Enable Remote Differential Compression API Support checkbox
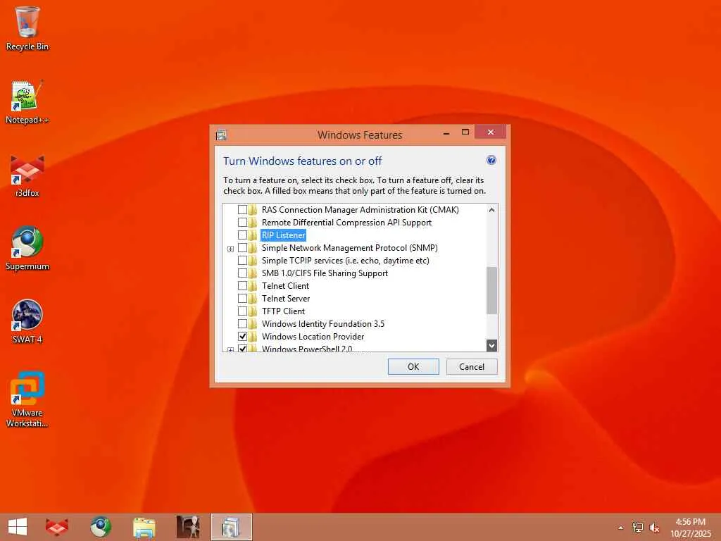Viewport: 721px width, 541px height. click(x=242, y=222)
